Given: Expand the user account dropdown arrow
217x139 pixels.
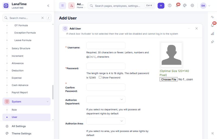Looking at the screenshot, I should click(x=209, y=6).
